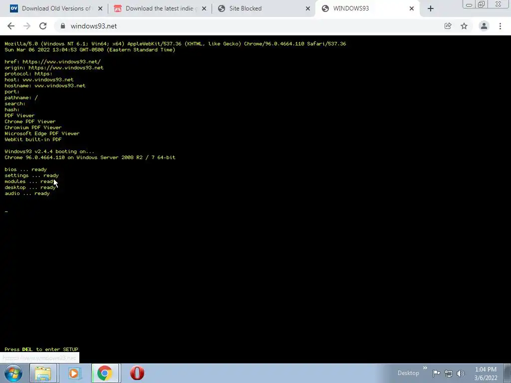Expand the Desktop toolbar chevron
Viewport: 511px width, 383px height.
(x=425, y=369)
